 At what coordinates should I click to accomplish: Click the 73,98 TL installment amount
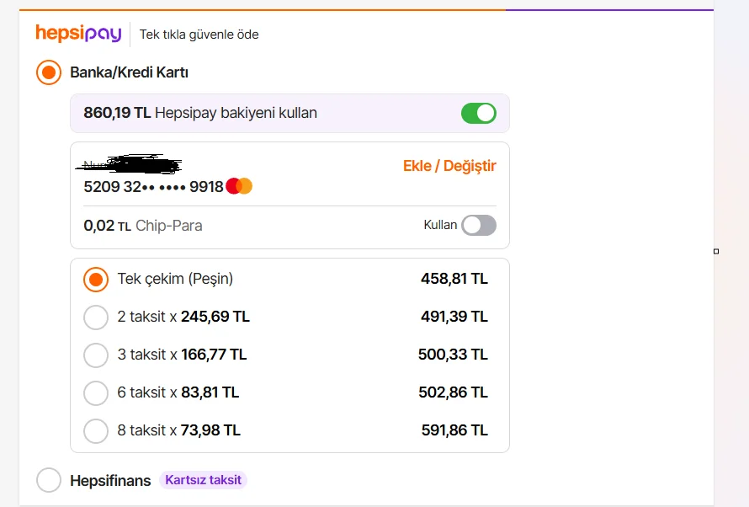point(210,430)
